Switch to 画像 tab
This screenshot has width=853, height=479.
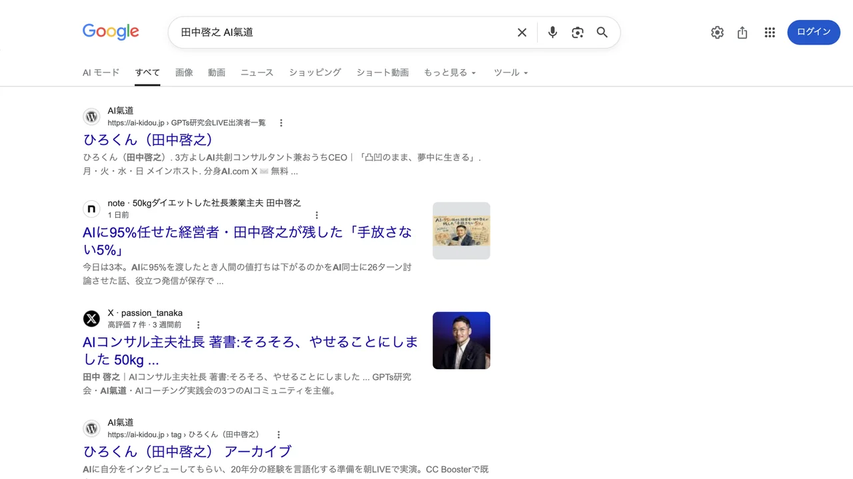pos(184,73)
